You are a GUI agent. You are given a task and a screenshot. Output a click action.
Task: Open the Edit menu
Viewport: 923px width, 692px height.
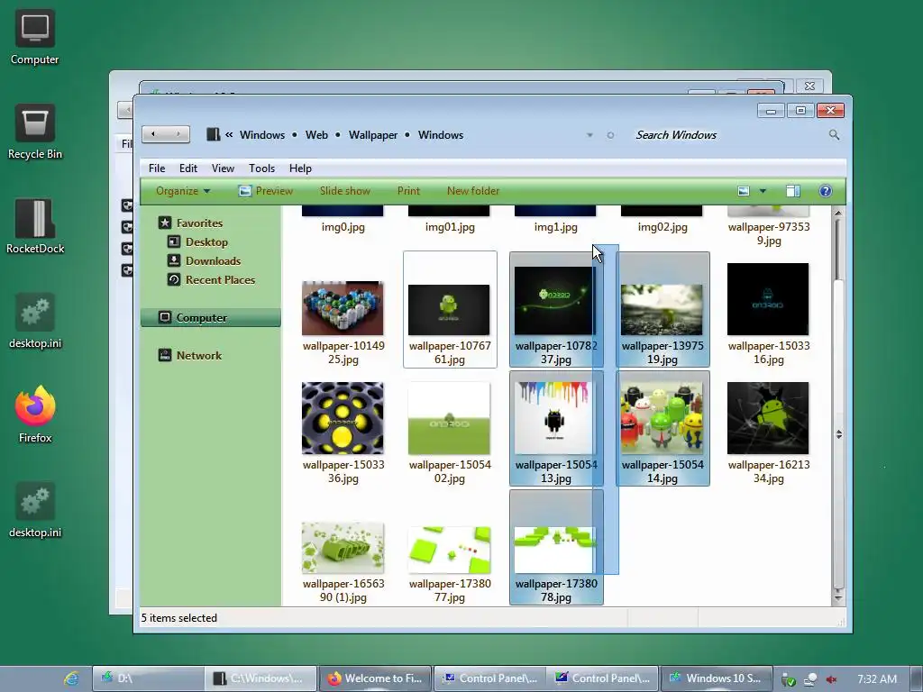tap(188, 168)
